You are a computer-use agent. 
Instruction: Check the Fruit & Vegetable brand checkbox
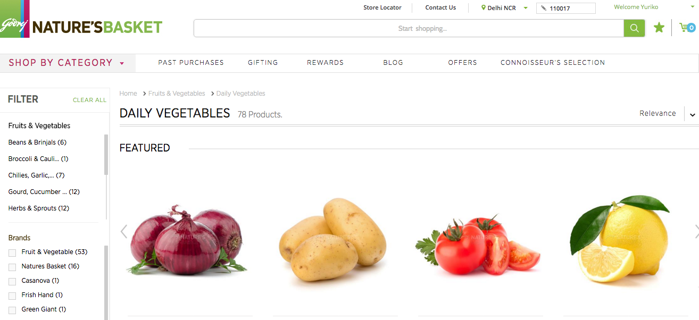click(x=12, y=252)
